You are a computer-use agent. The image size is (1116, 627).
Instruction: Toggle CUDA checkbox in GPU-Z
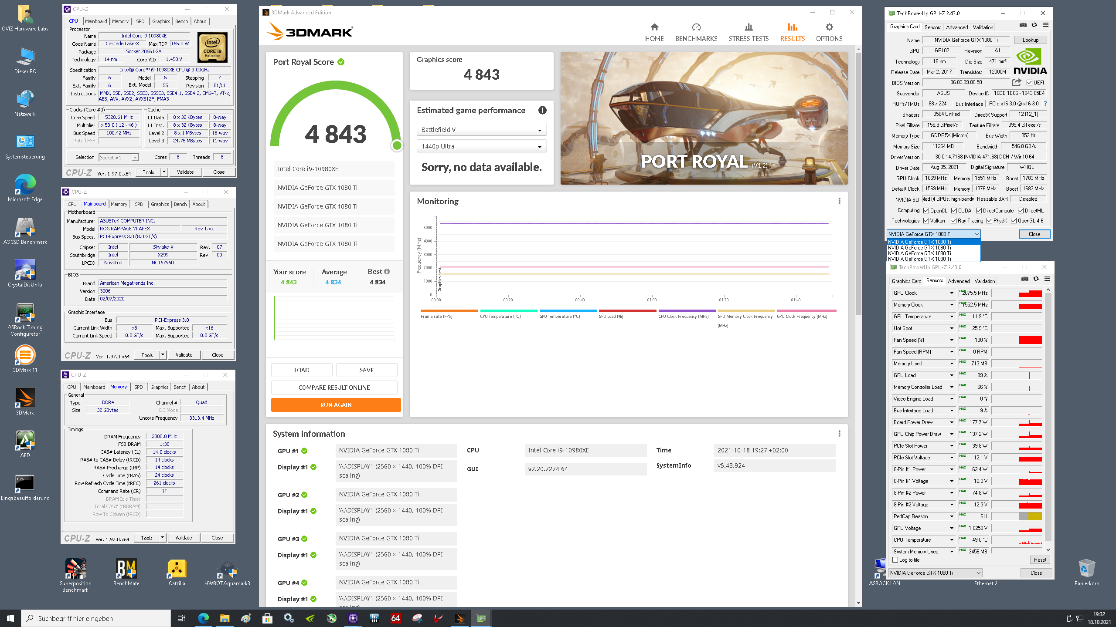pos(953,211)
